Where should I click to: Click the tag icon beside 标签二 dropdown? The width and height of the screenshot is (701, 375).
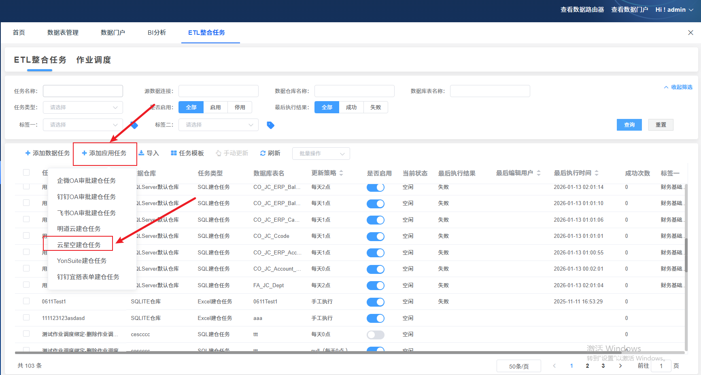pyautogui.click(x=270, y=125)
